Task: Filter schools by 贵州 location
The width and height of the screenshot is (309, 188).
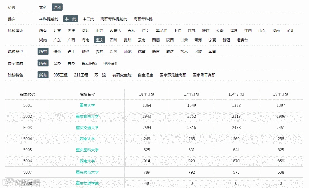Action: pyautogui.click(x=128, y=40)
